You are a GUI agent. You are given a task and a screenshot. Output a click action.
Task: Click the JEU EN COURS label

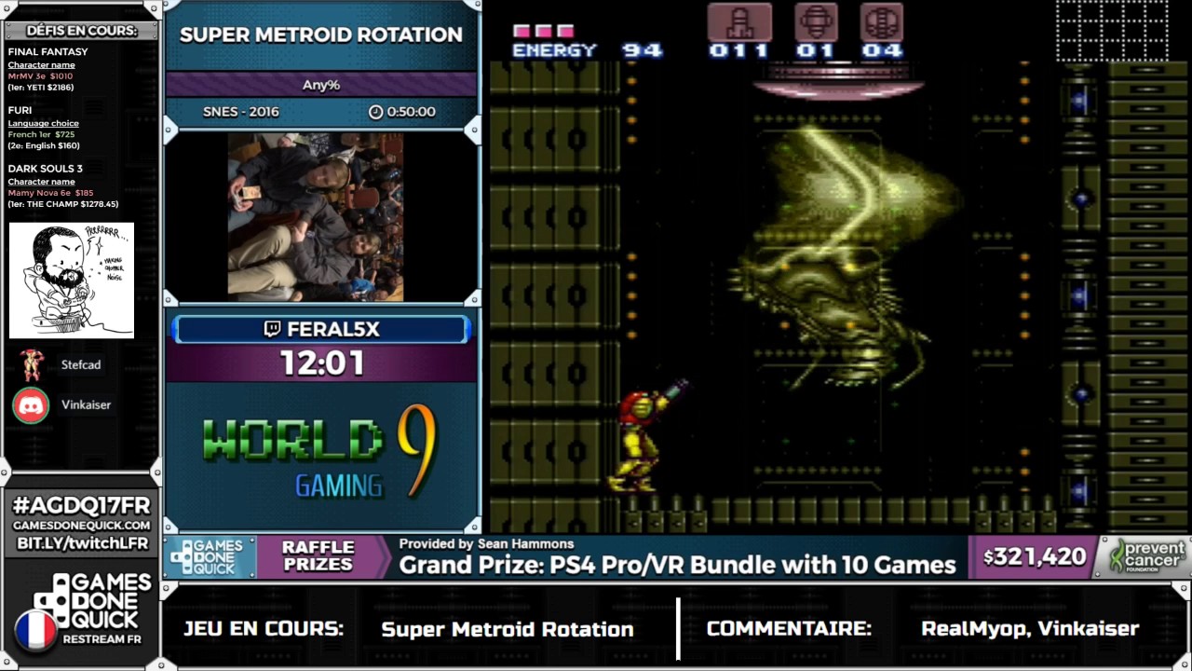coord(264,629)
